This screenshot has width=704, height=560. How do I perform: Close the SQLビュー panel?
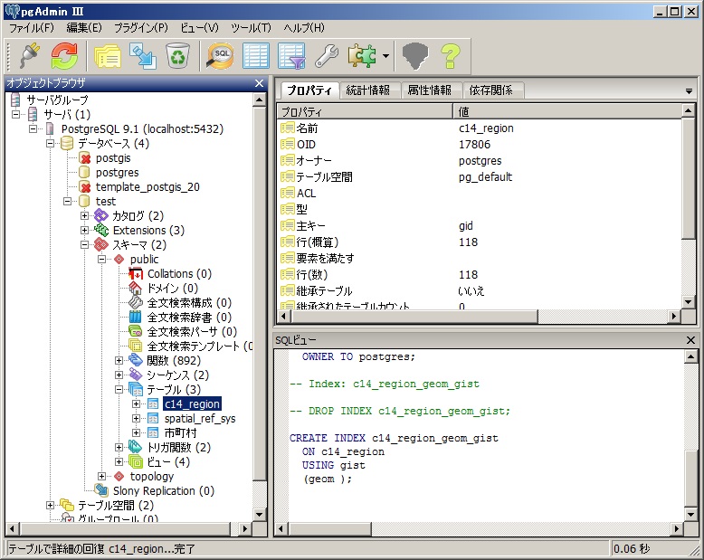click(x=690, y=339)
